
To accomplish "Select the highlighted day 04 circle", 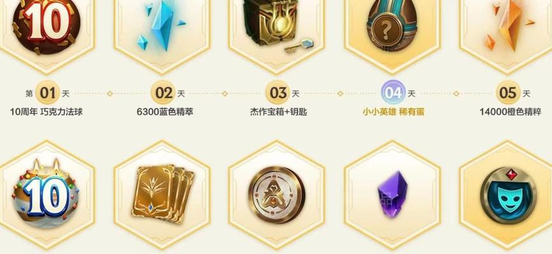I will point(393,93).
